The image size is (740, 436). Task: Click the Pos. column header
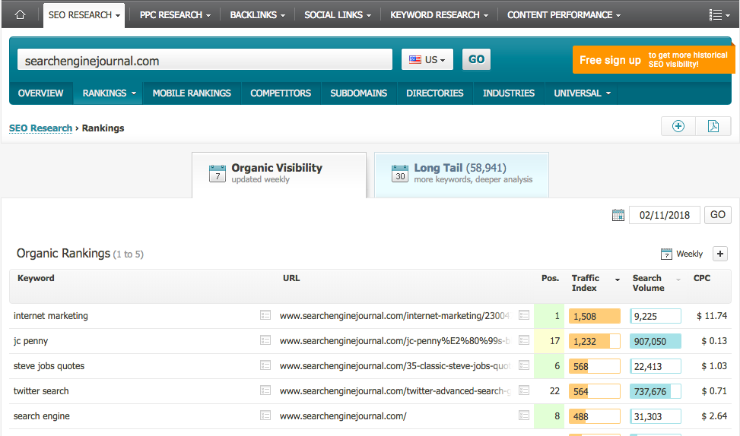551,278
